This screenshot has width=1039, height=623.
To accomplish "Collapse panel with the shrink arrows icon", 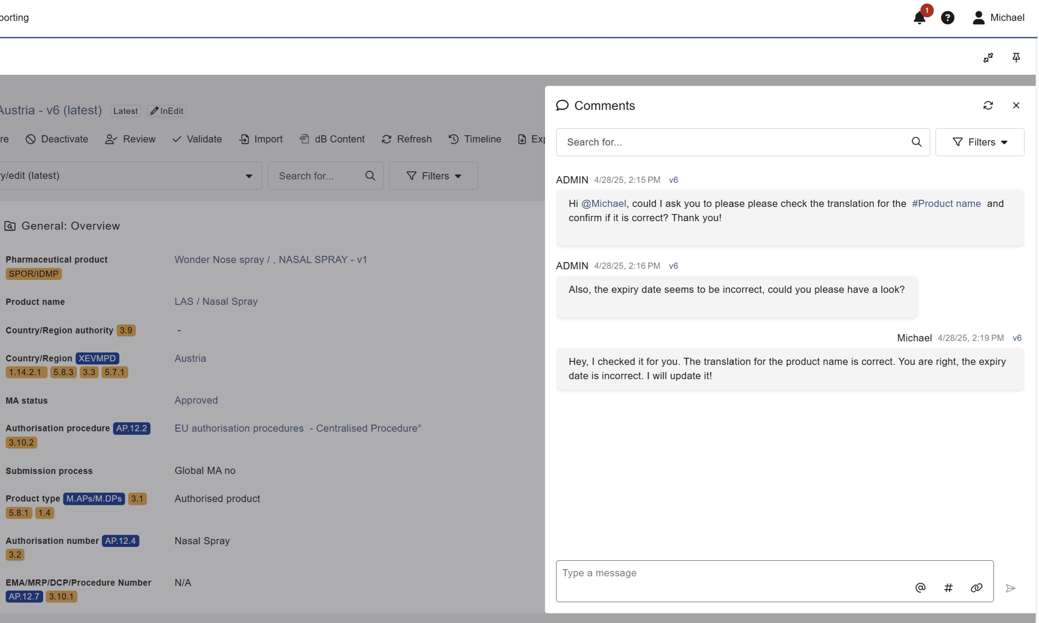I will (x=988, y=58).
